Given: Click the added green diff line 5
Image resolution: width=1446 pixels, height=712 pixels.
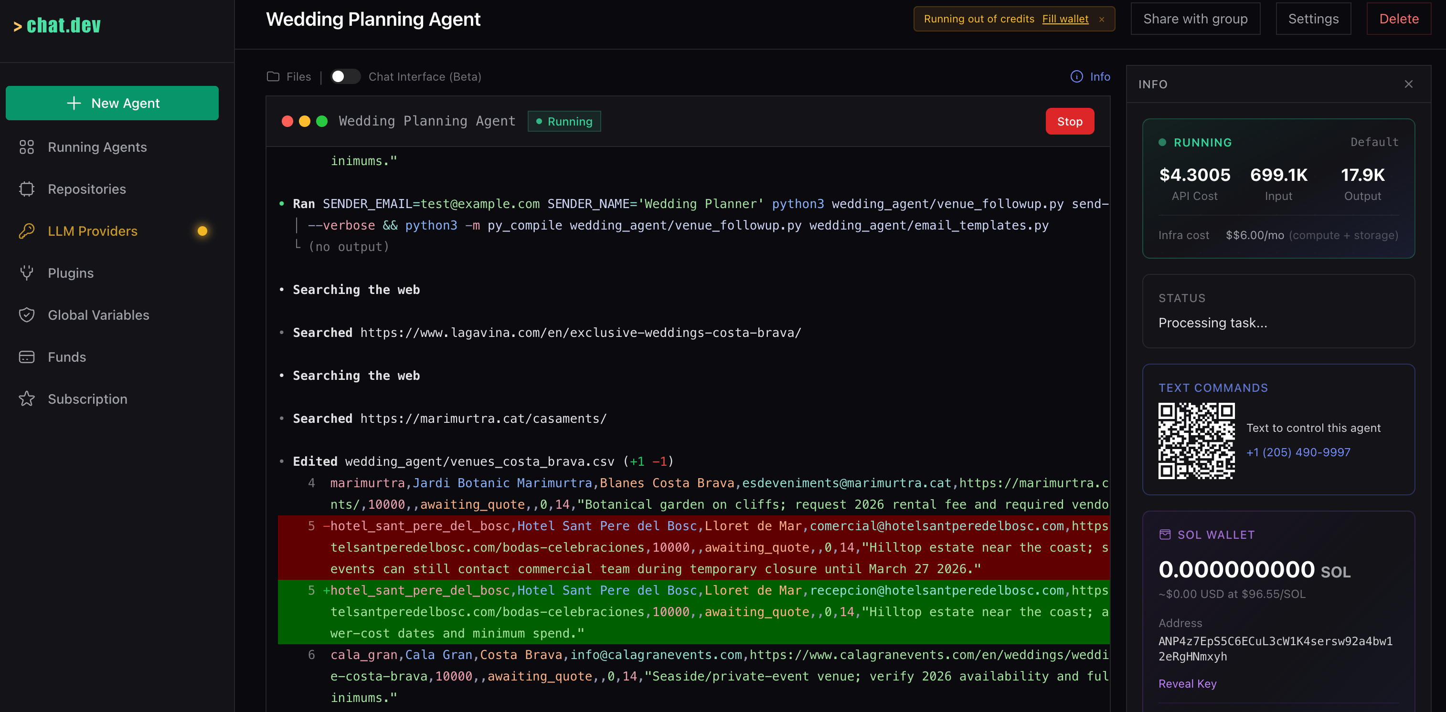Looking at the screenshot, I should (694, 612).
